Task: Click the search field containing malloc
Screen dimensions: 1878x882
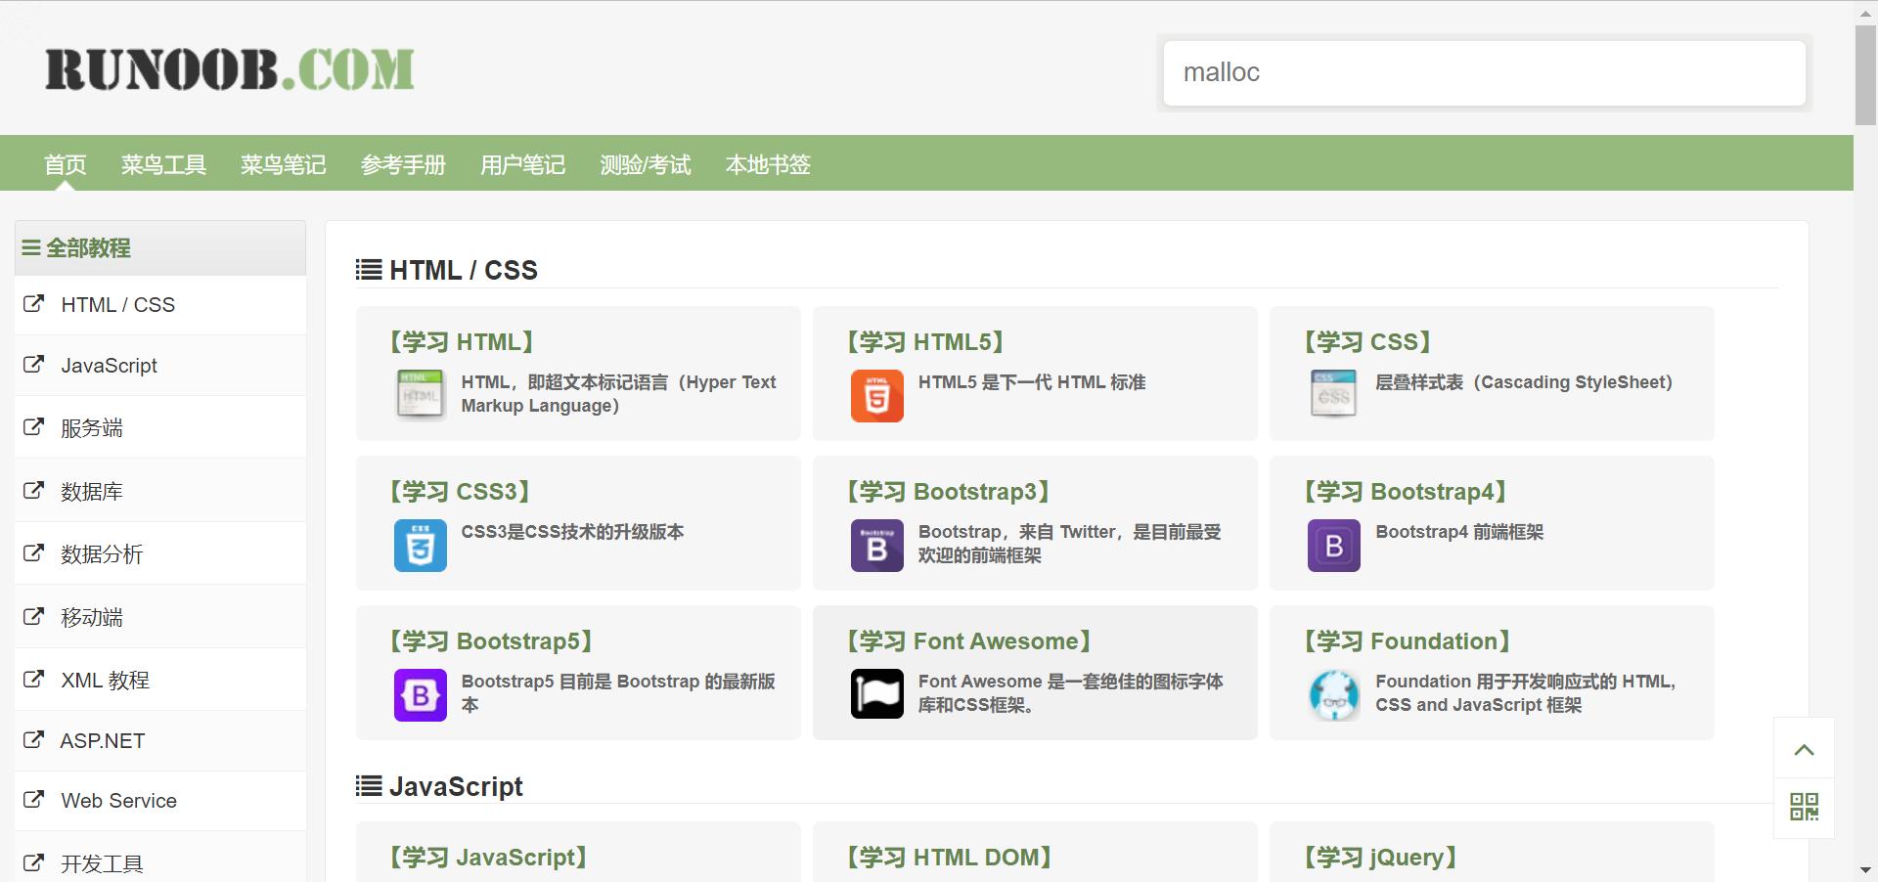Action: [1483, 73]
